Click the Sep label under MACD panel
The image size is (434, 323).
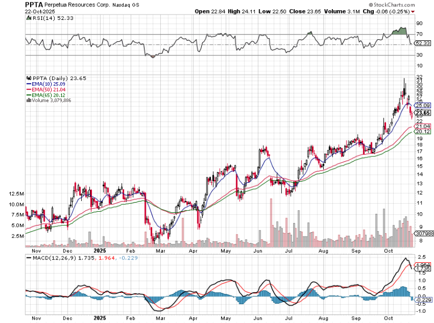coord(356,318)
